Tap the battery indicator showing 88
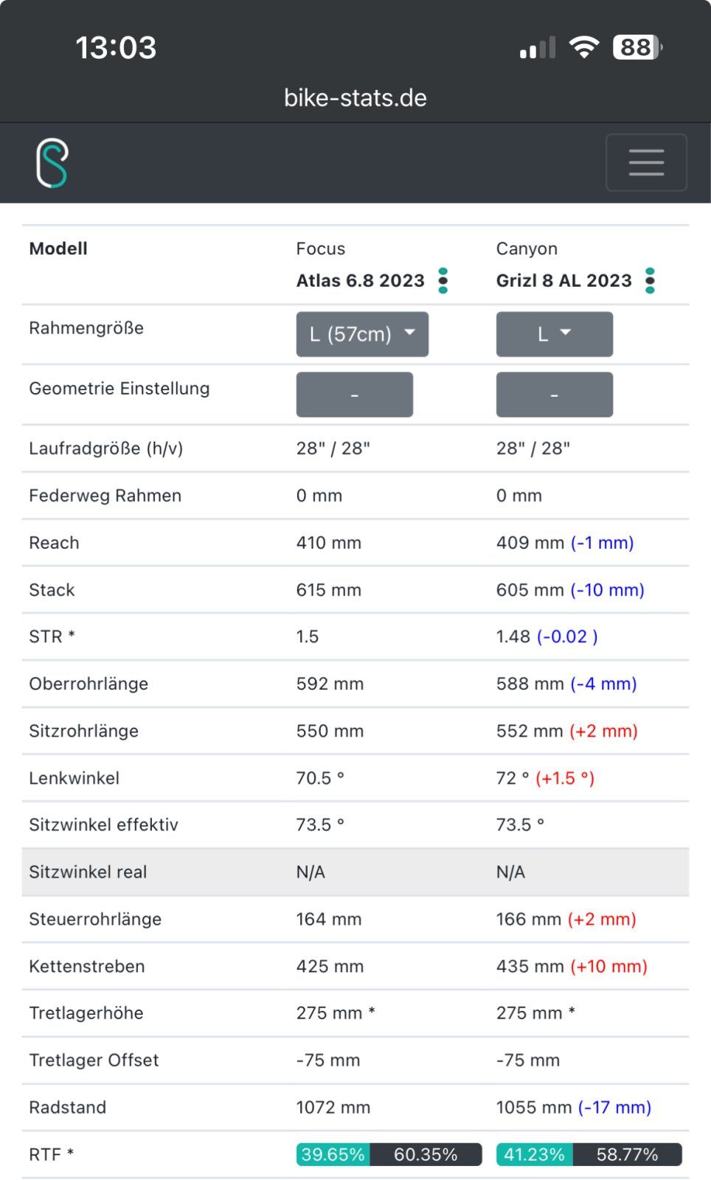Screen dimensions: 711x1180 click(x=637, y=48)
